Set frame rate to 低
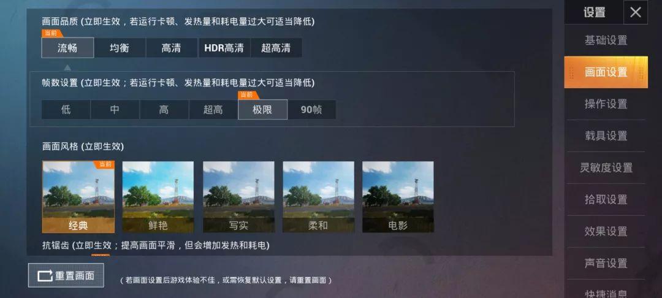Viewport: 662px width, 298px height. click(x=66, y=110)
